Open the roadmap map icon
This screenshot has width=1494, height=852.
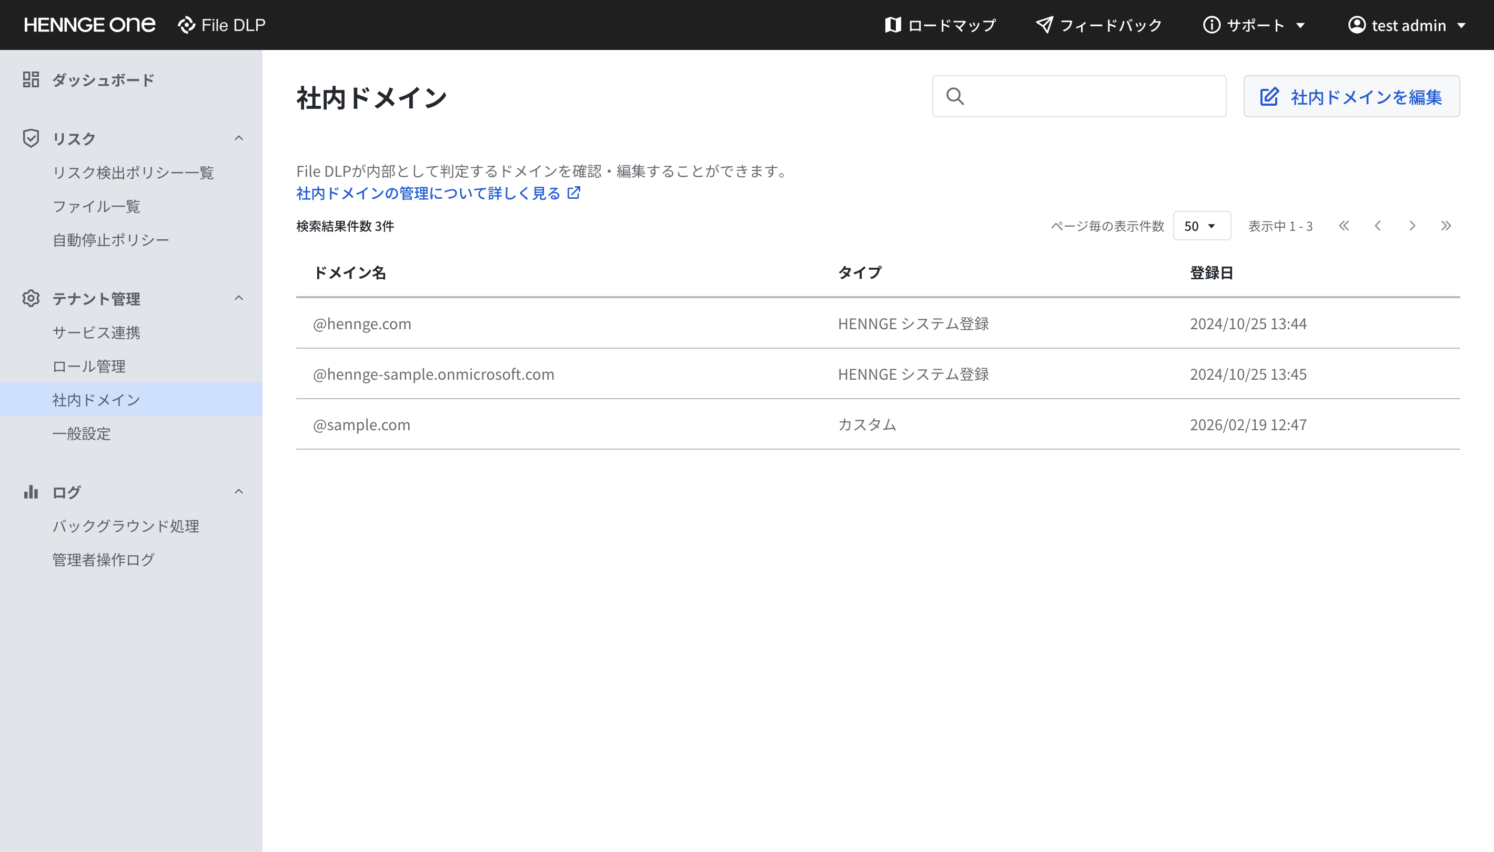(892, 25)
